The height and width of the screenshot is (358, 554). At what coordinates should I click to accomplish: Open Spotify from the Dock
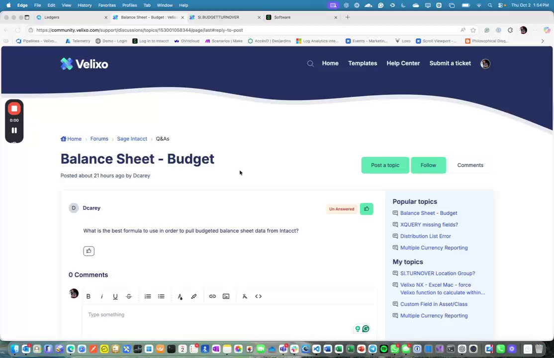click(x=384, y=349)
